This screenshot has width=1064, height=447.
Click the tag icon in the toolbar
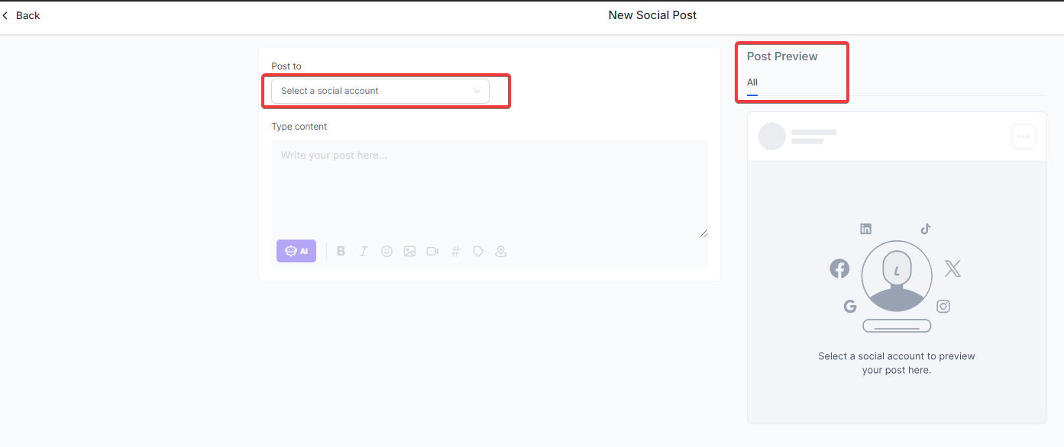point(478,251)
